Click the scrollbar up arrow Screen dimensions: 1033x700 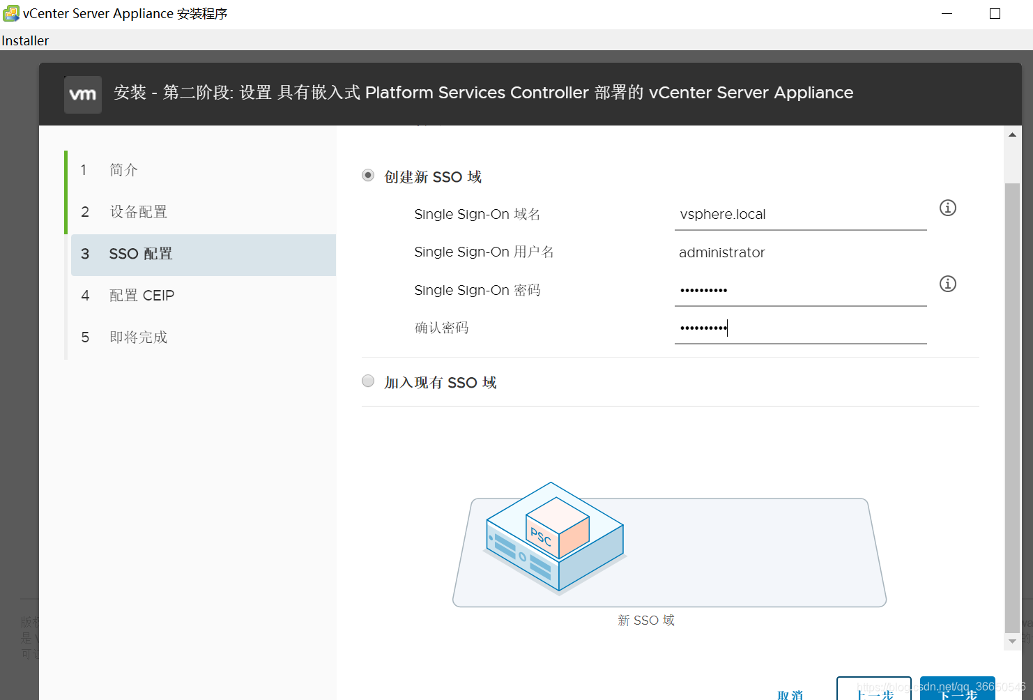(1012, 135)
